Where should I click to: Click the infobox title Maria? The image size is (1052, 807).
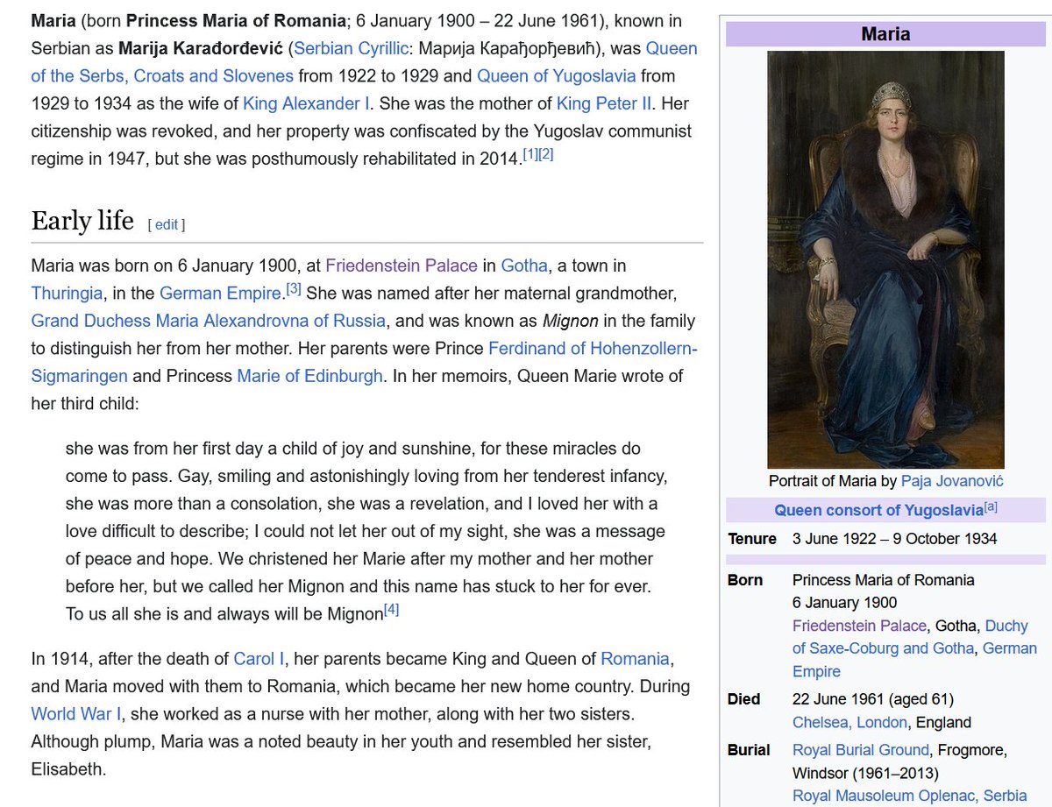[x=885, y=35]
